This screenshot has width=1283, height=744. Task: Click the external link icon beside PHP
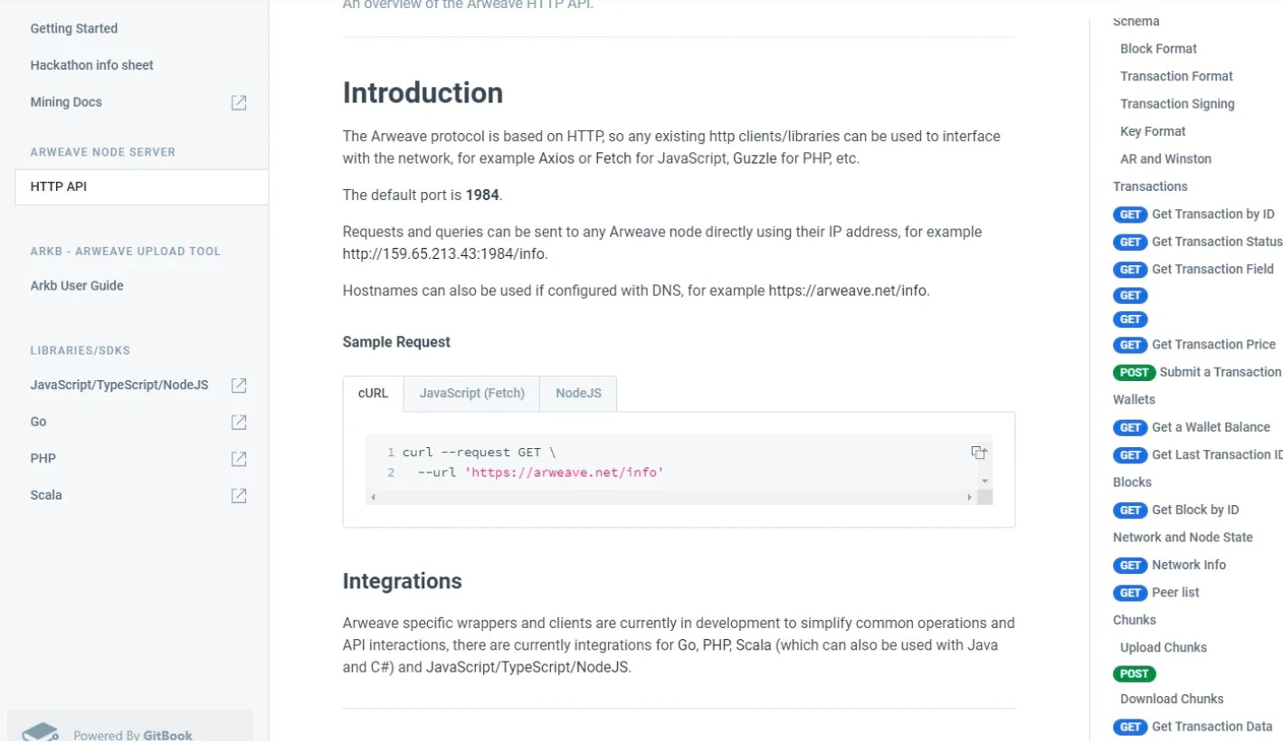239,459
